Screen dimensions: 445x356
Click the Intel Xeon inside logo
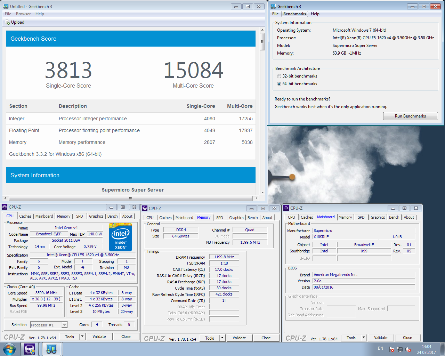120,238
